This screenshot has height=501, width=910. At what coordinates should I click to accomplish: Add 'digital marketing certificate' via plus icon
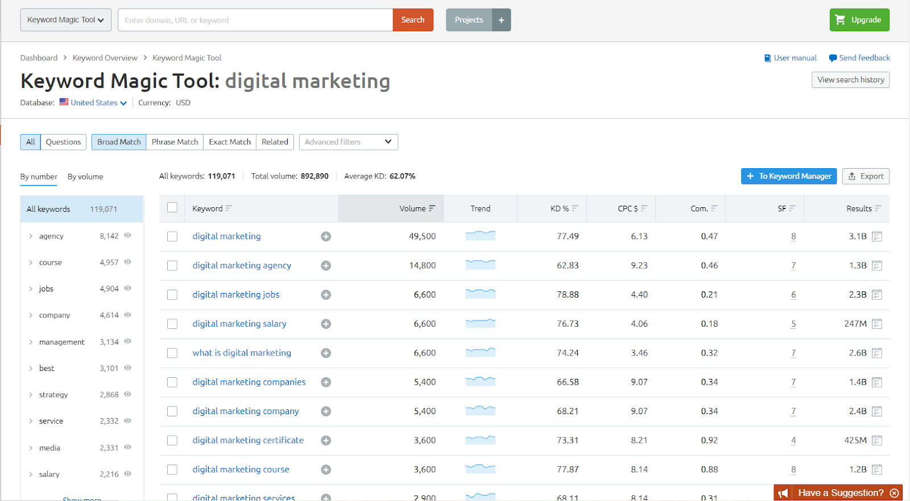click(x=326, y=440)
